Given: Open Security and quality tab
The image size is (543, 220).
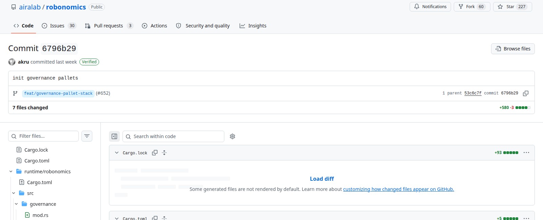Looking at the screenshot, I should tap(203, 26).
